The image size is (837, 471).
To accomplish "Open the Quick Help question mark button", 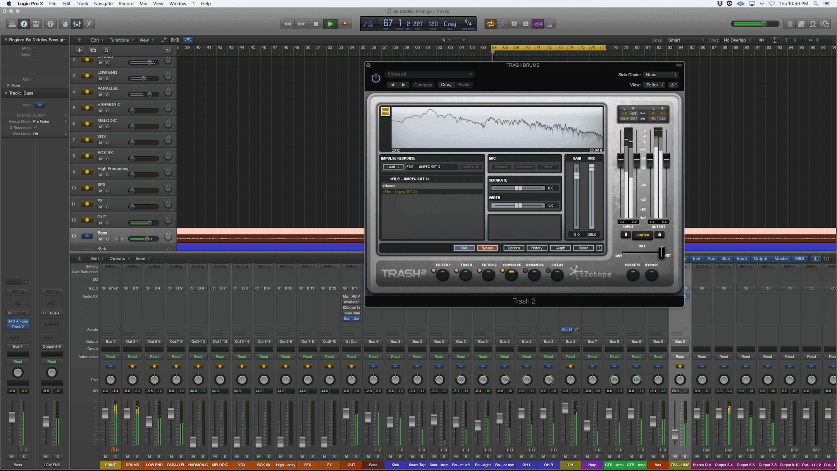I will point(50,24).
